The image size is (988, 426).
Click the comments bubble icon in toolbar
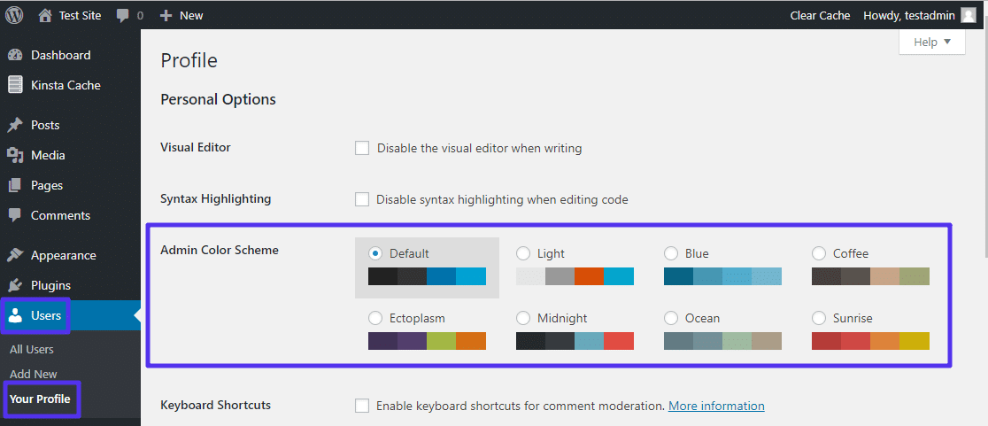(x=124, y=15)
